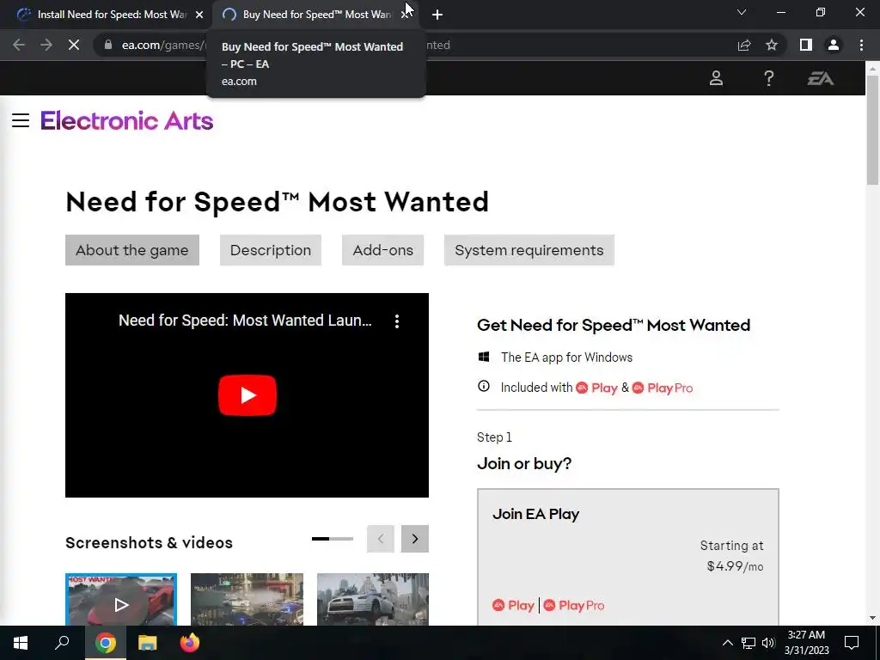Close the Install Need for Speed tab
The height and width of the screenshot is (660, 880).
coord(199,15)
